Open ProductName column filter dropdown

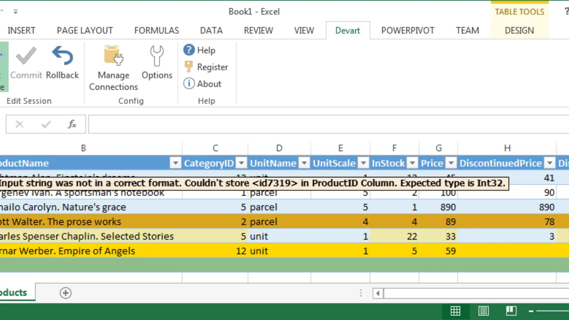tap(176, 163)
